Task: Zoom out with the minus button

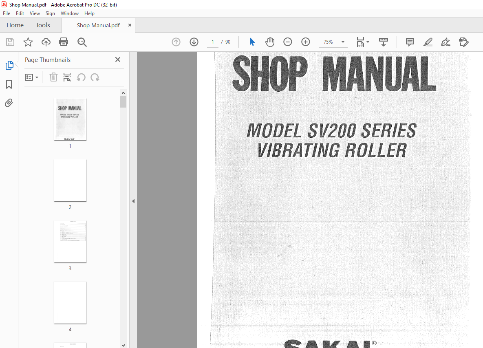Action: coord(288,42)
